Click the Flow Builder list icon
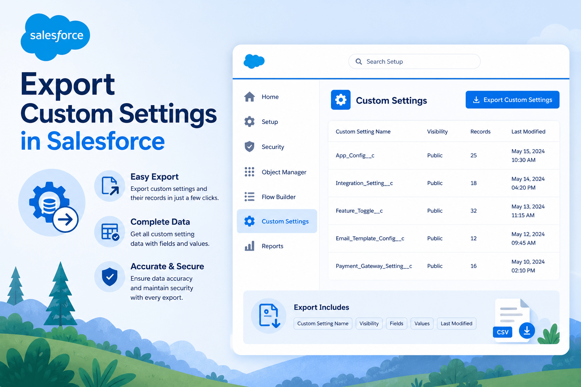 coord(249,197)
